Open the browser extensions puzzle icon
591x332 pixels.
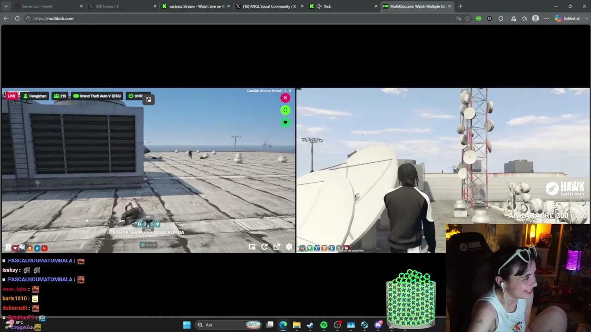tap(501, 18)
